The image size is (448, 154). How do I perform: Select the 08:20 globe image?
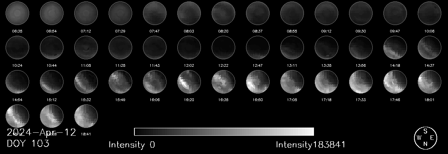tap(223, 13)
